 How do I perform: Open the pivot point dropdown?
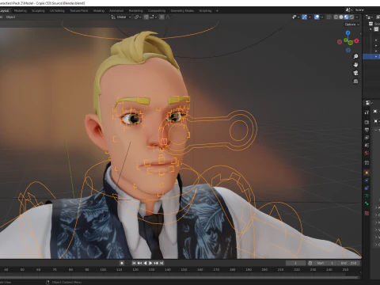coord(139,17)
